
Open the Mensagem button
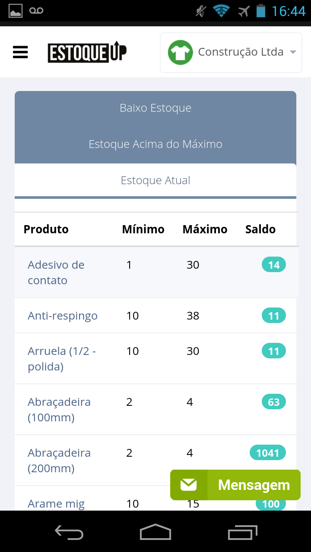click(x=235, y=485)
